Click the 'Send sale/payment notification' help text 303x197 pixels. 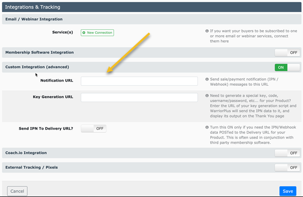click(x=244, y=82)
